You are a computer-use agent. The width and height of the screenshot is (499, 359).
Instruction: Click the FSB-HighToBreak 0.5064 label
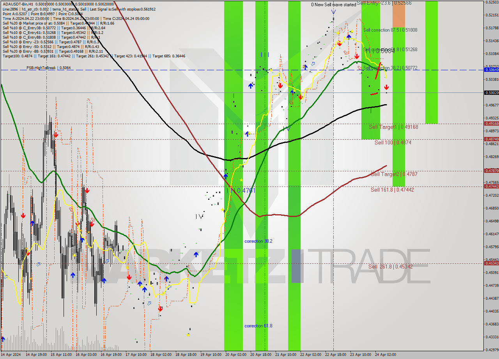[49, 68]
